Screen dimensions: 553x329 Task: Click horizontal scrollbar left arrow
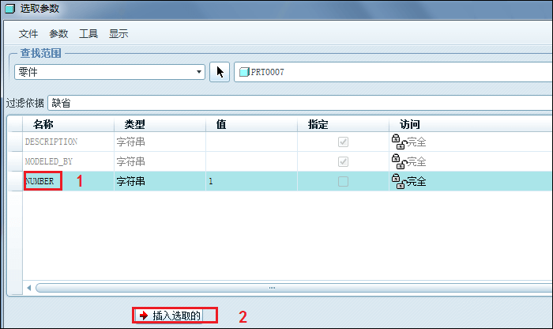29,288
